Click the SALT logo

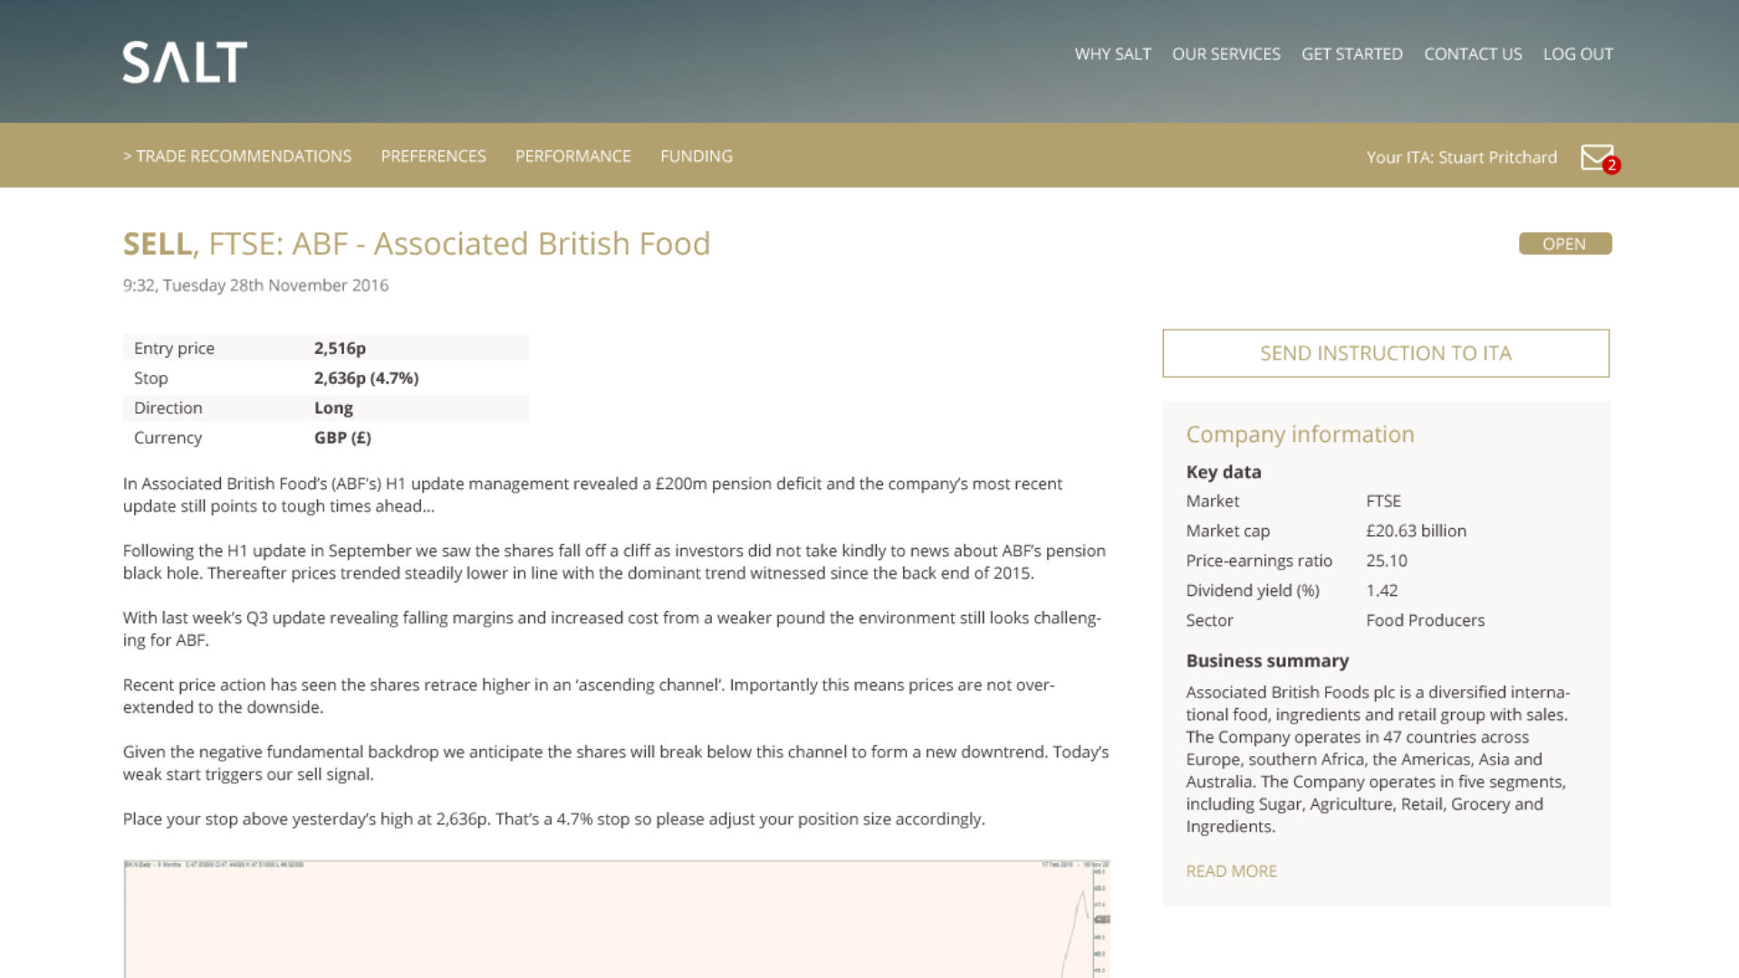coord(185,62)
